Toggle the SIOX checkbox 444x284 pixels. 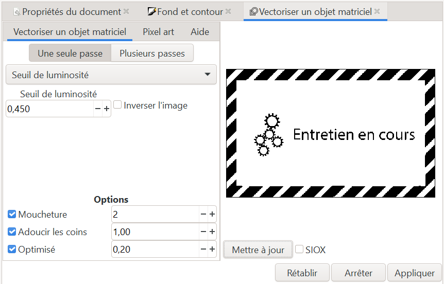click(x=299, y=250)
